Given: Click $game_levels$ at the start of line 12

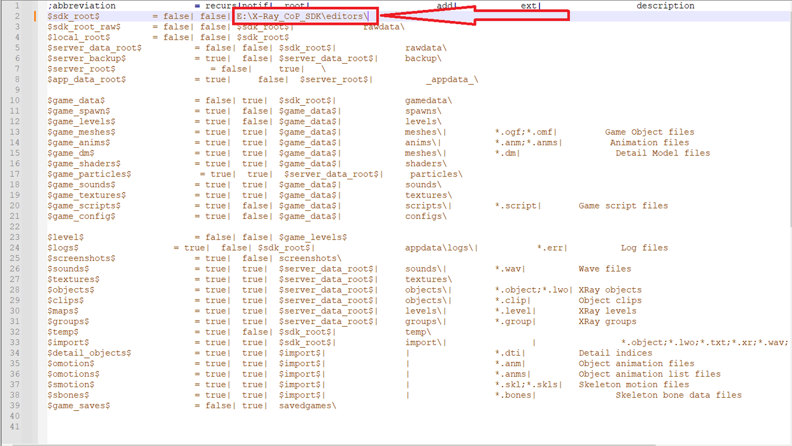Looking at the screenshot, I should click(x=82, y=121).
